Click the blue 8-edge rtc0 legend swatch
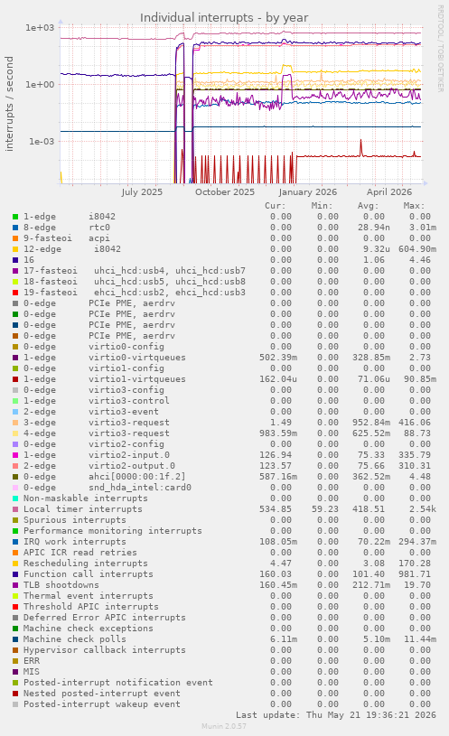The width and height of the screenshot is (449, 736). pos(15,228)
